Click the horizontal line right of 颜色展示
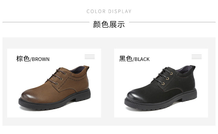Image resolution: width=218 pixels, height=134 pixels. 172,22
